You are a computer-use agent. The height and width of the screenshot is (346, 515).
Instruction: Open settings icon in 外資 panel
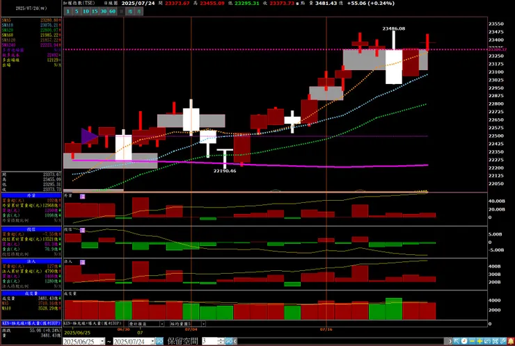pyautogui.click(x=82, y=197)
